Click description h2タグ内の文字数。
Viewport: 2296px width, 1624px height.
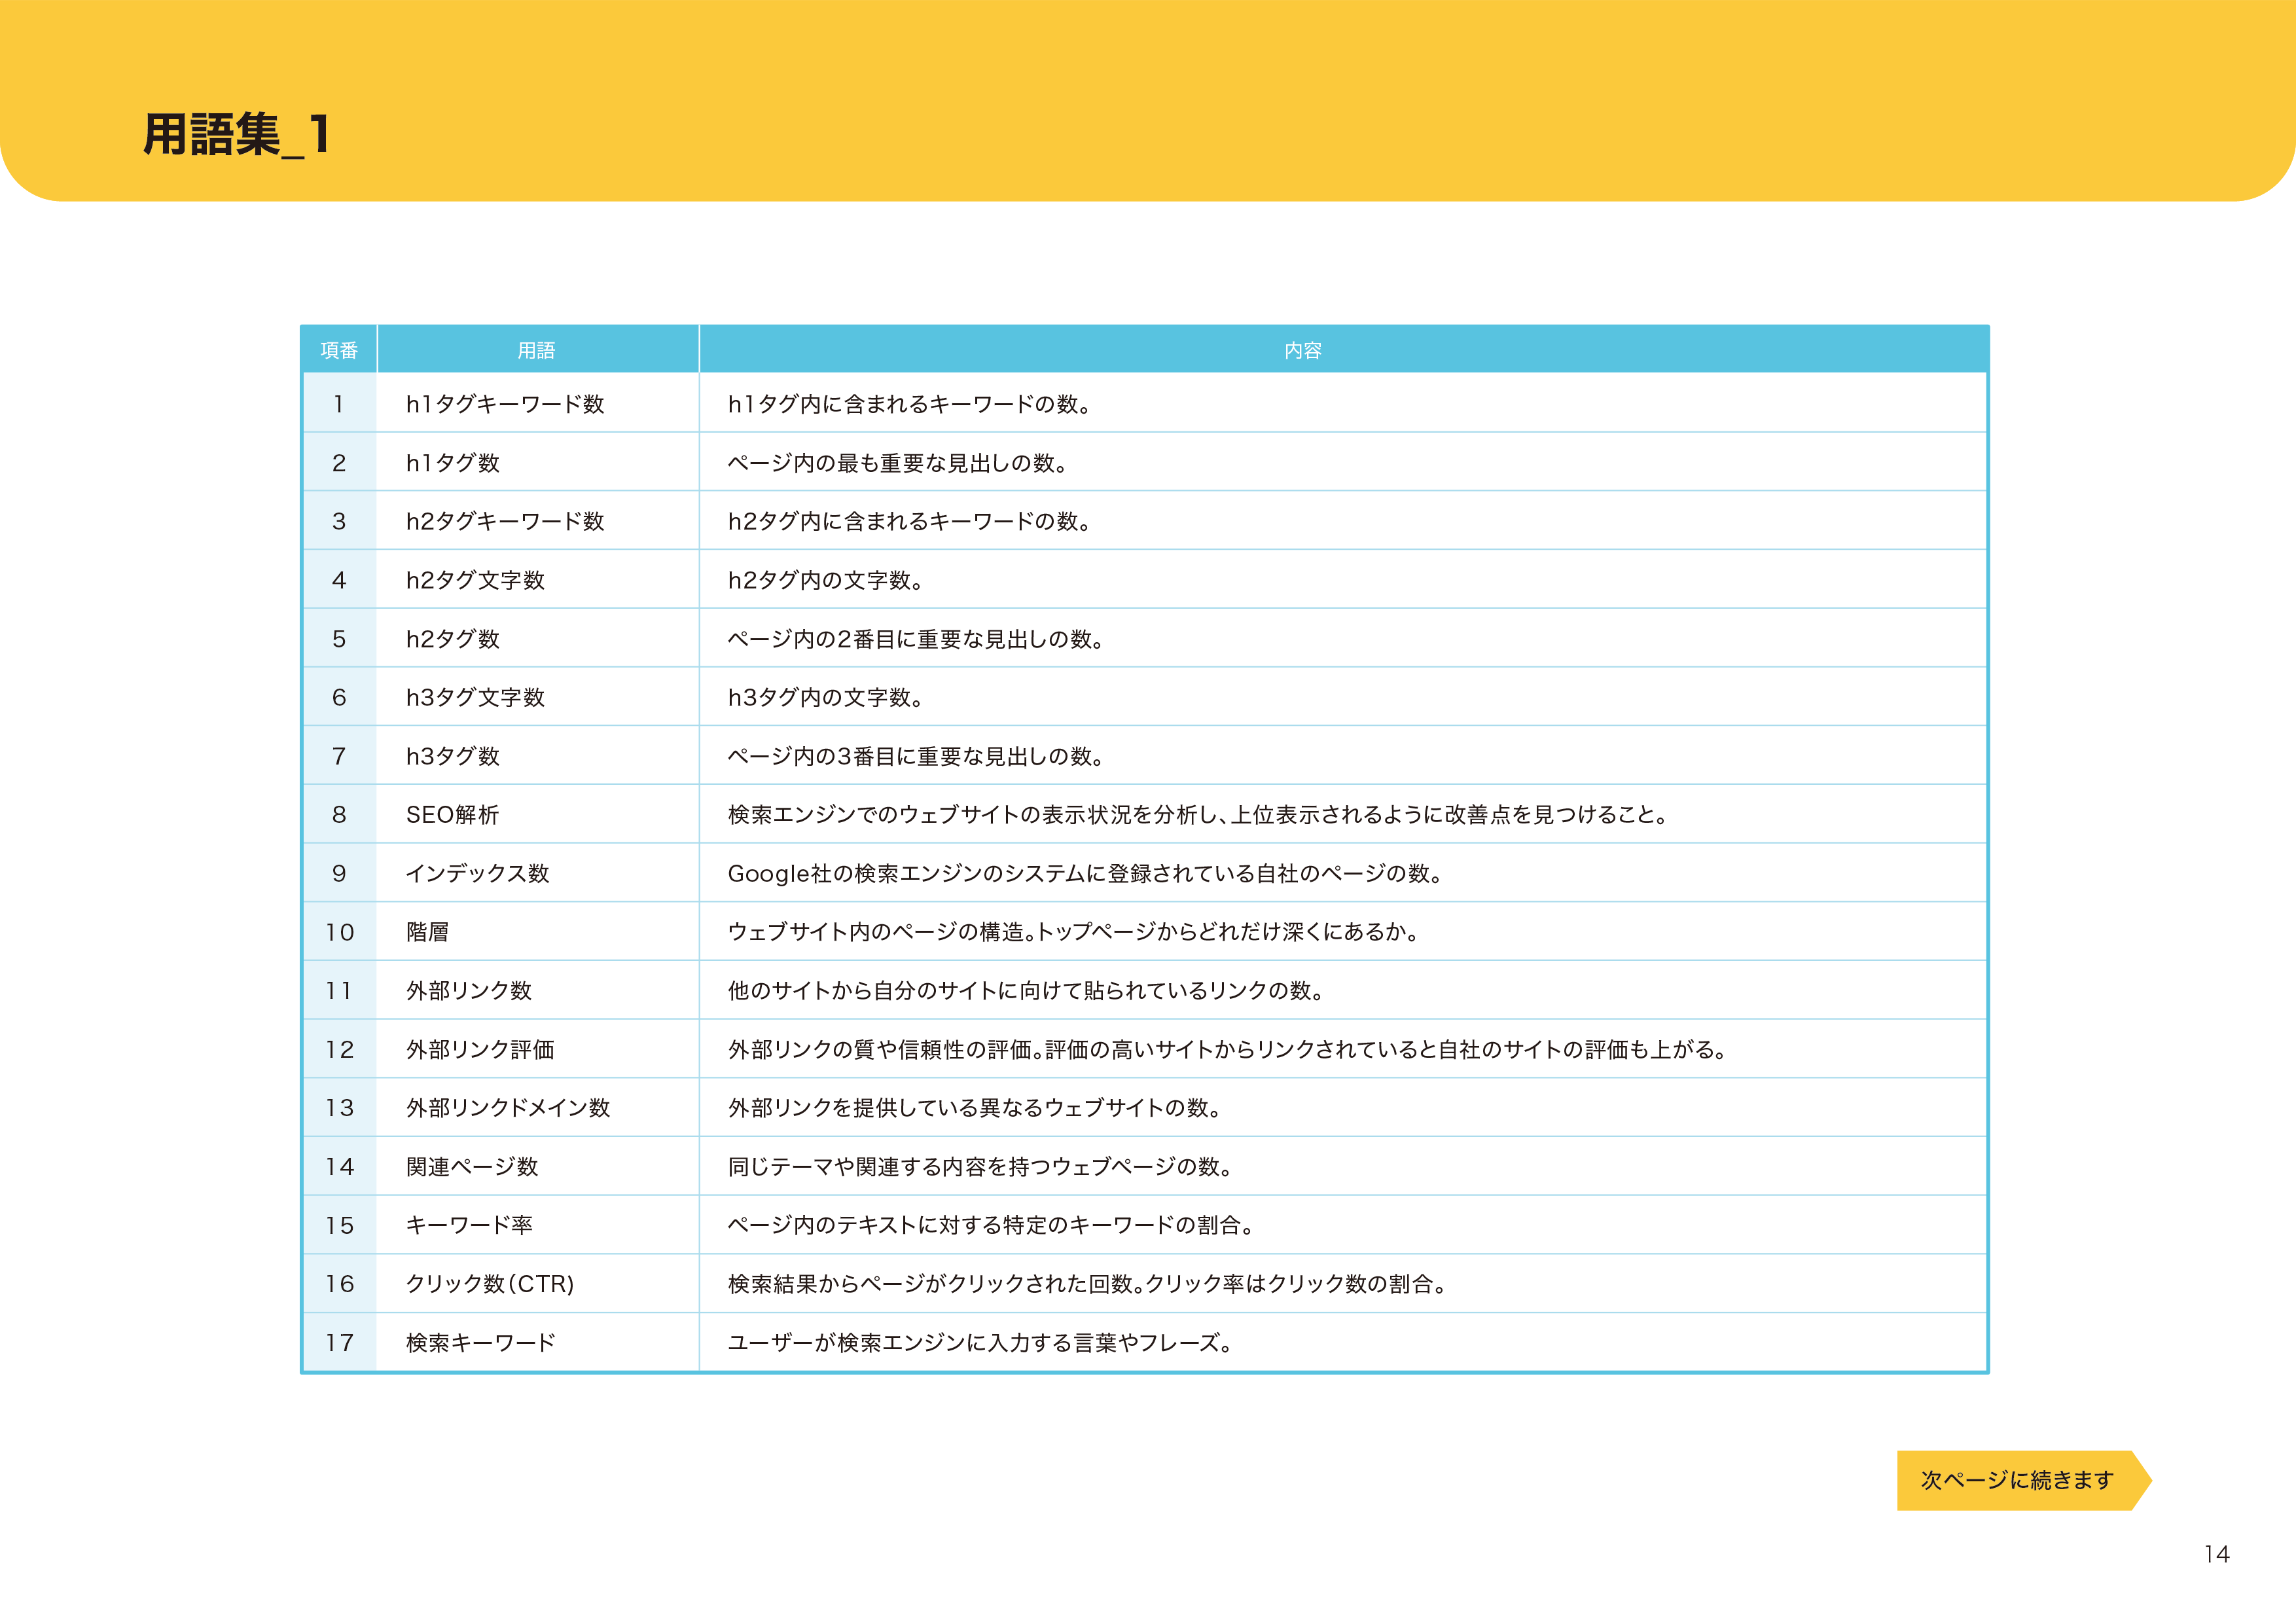tap(826, 580)
